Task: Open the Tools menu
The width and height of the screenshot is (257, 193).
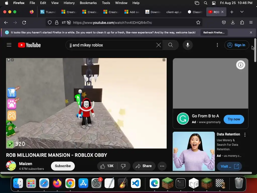Action: tap(106, 3)
